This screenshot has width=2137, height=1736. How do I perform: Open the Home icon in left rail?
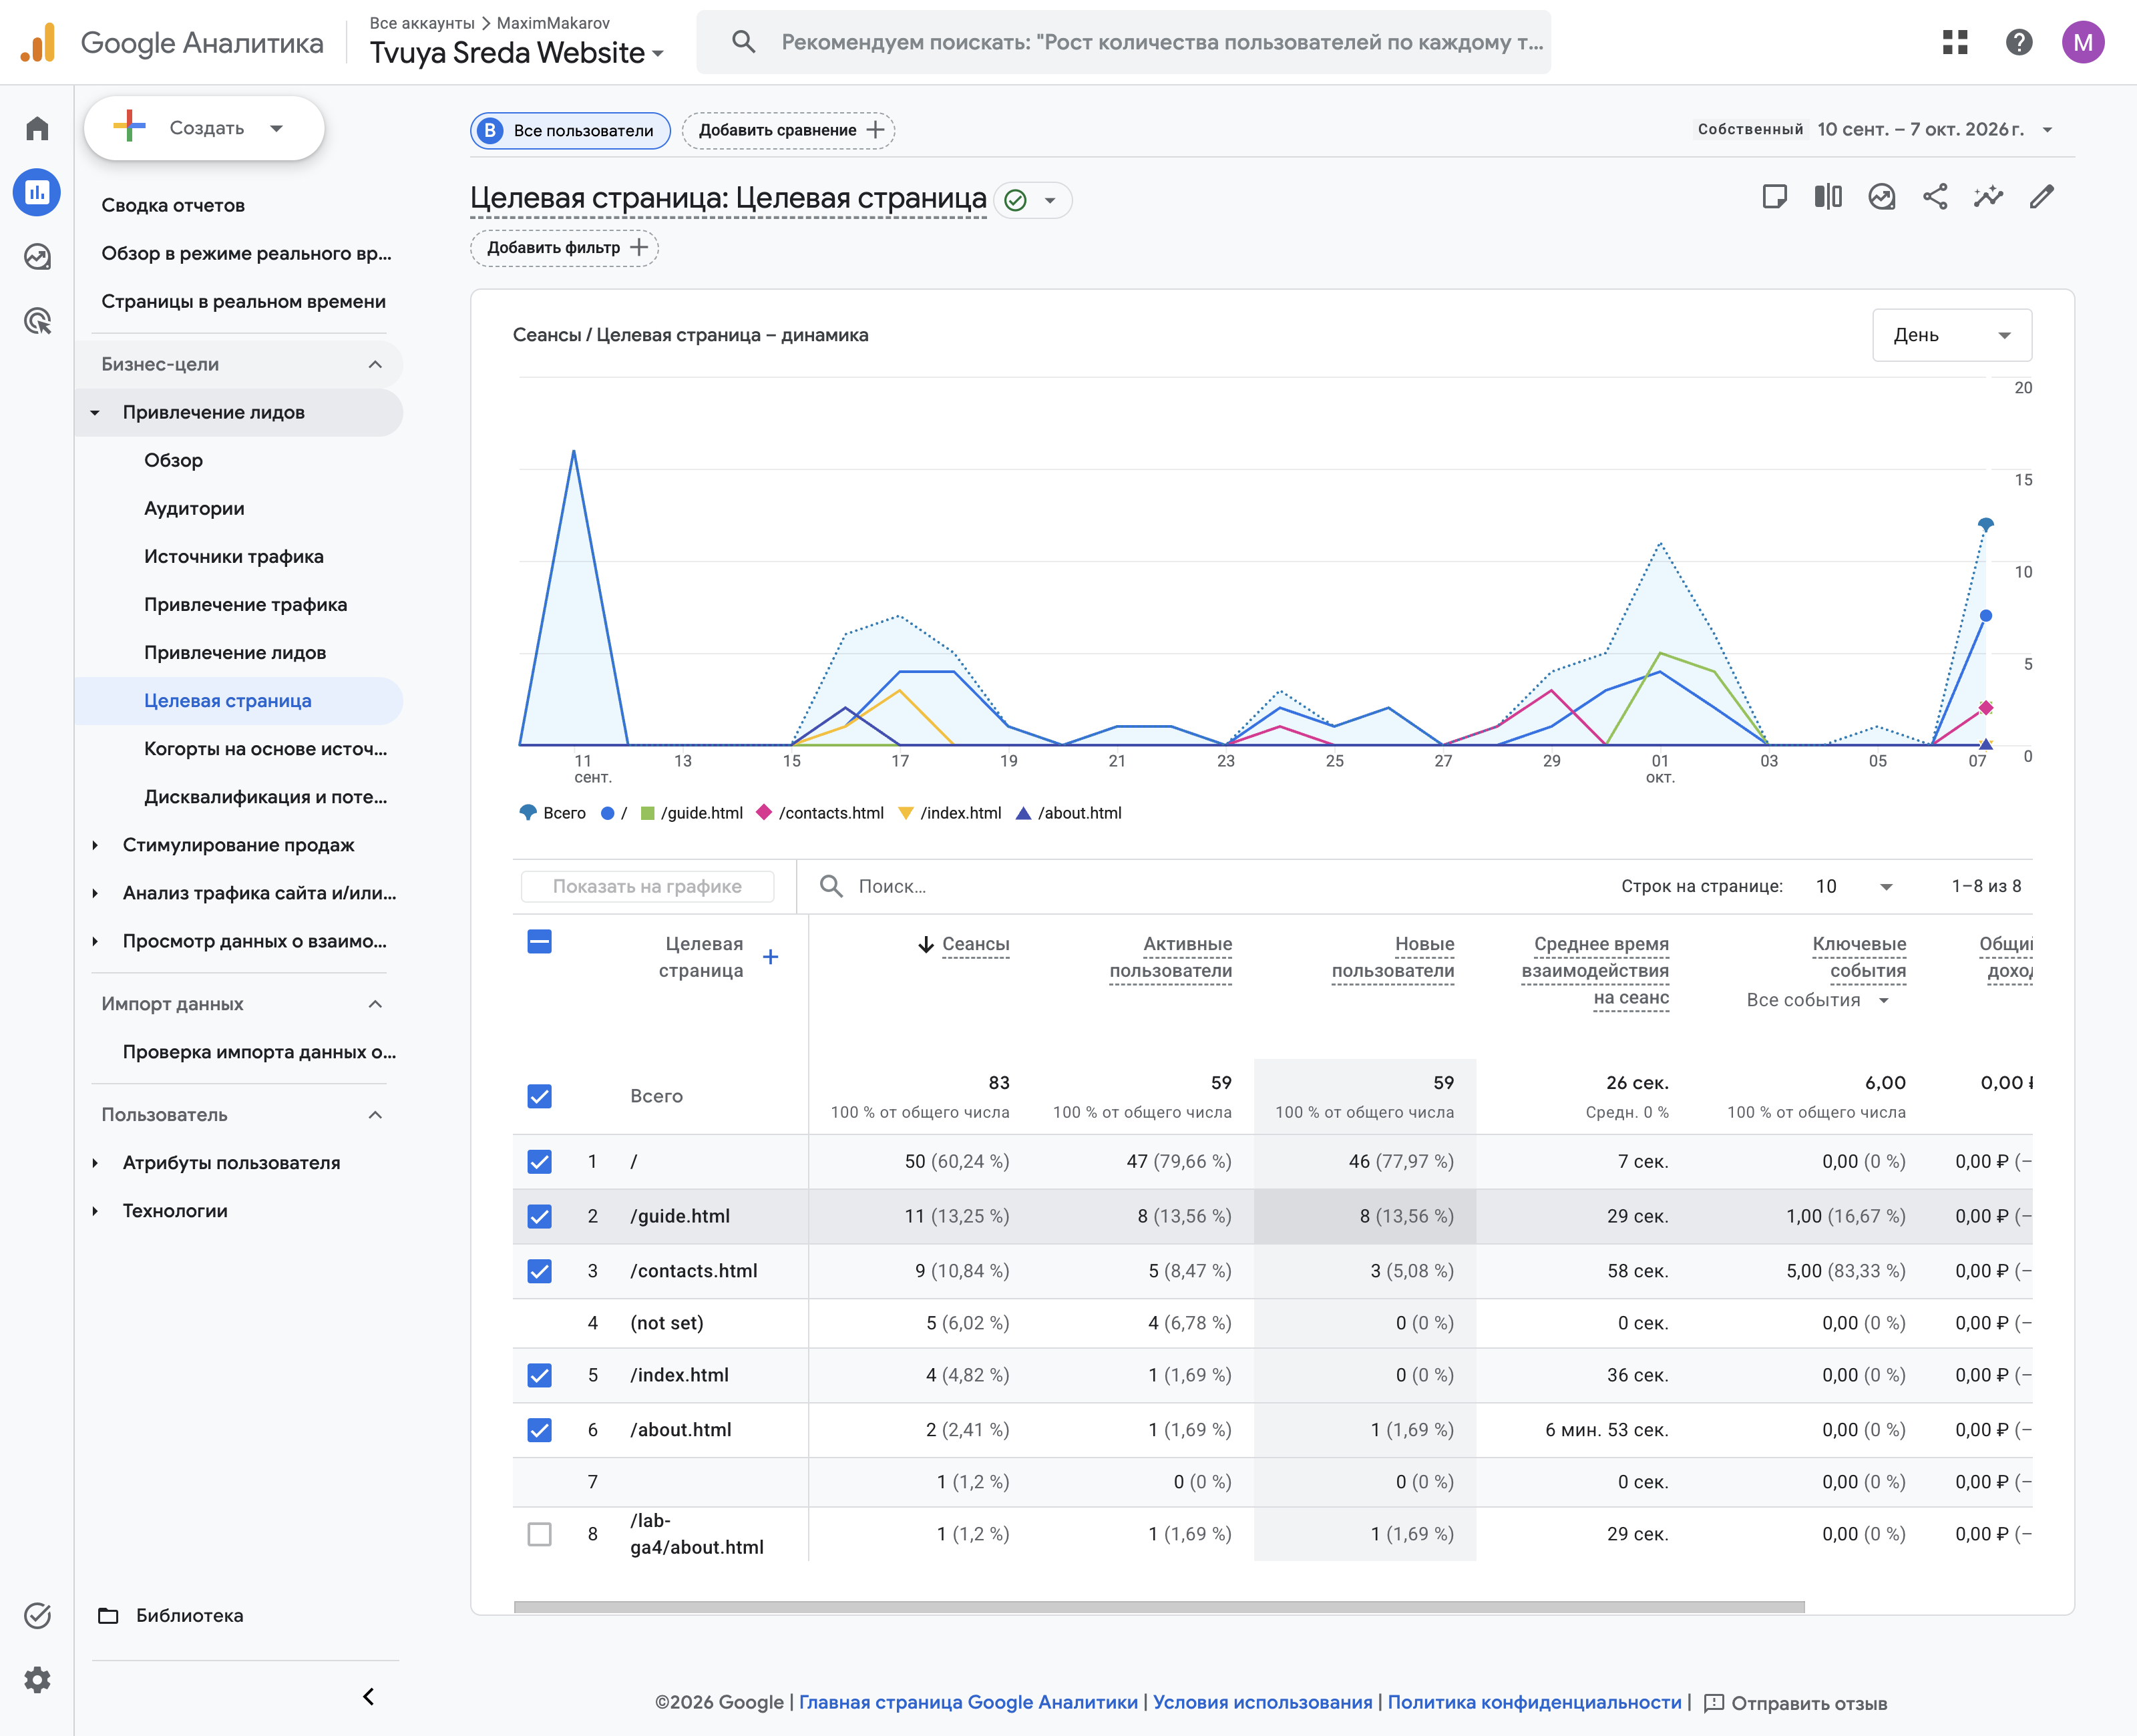point(37,128)
